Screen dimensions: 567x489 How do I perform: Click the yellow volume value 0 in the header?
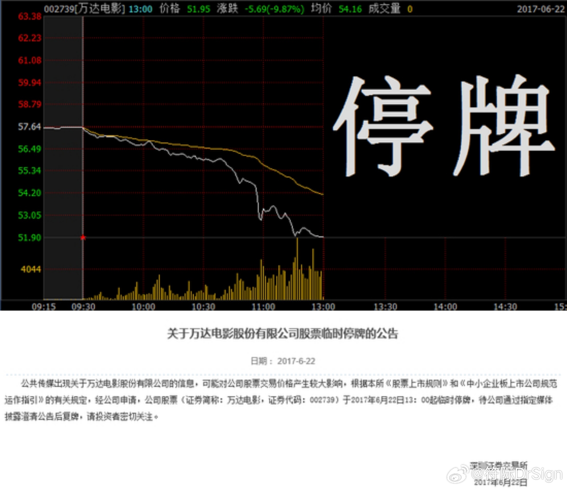[410, 9]
